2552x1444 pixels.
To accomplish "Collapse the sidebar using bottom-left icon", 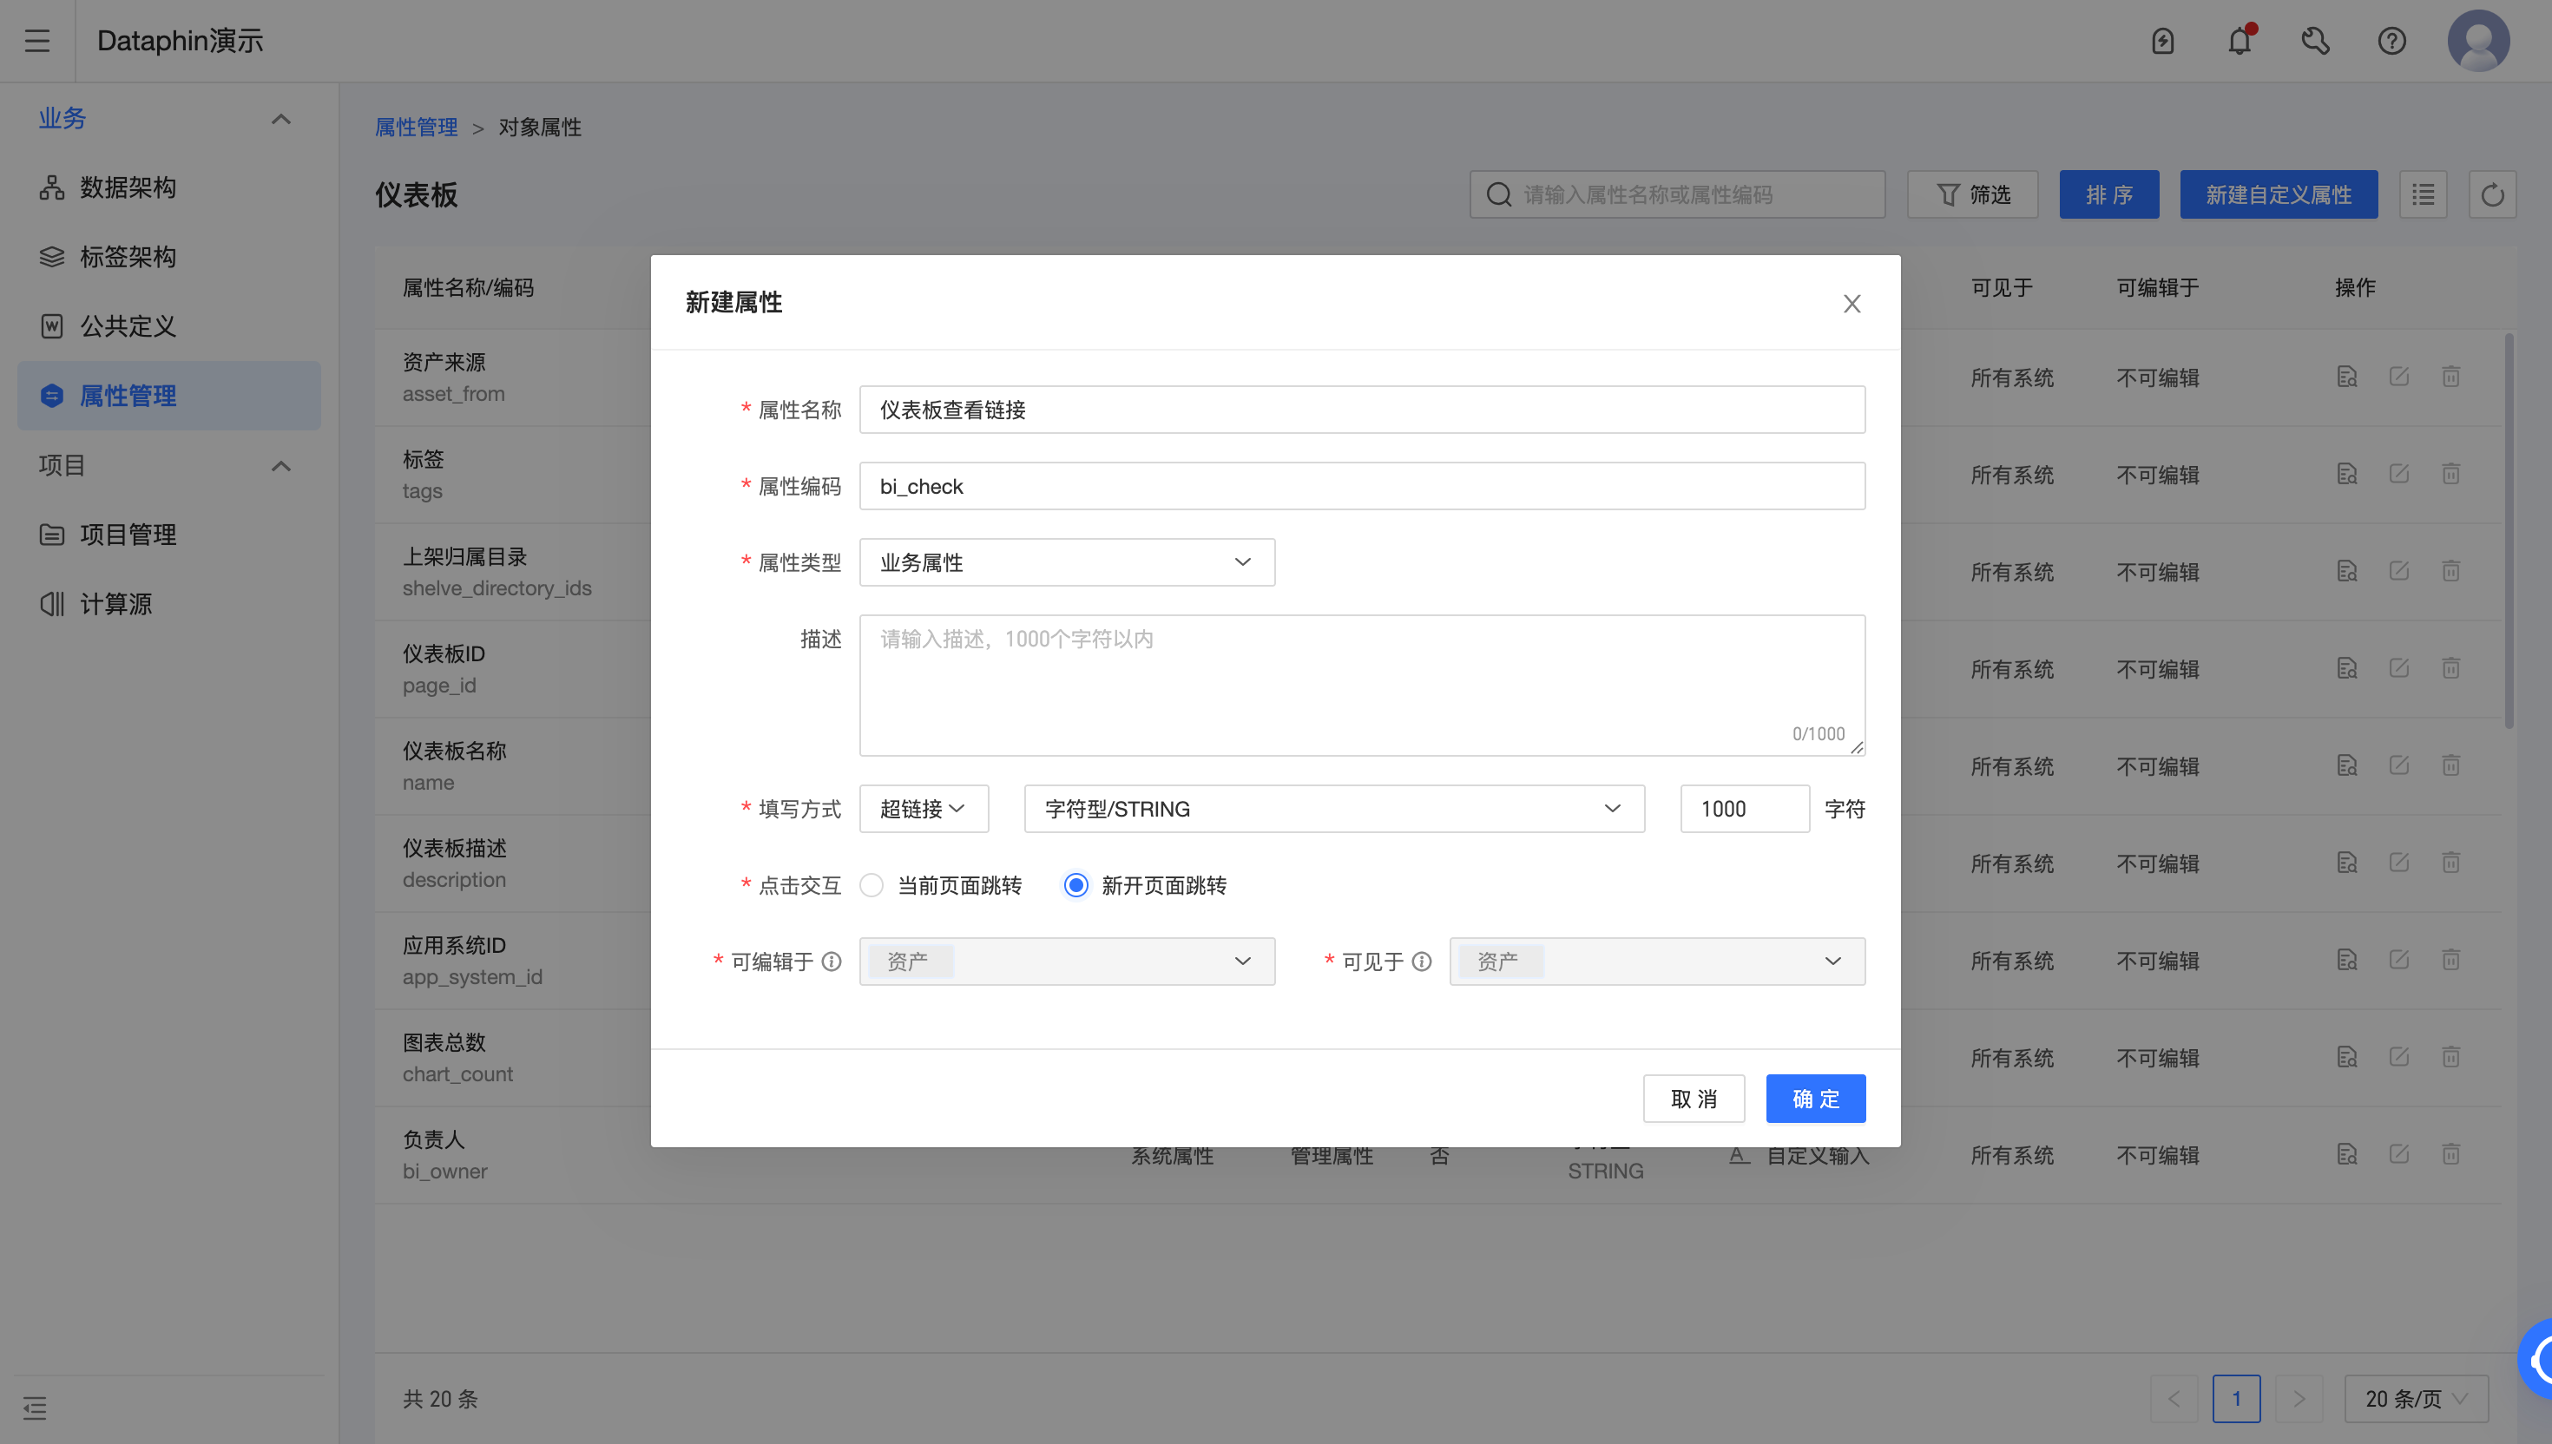I will pos(35,1408).
